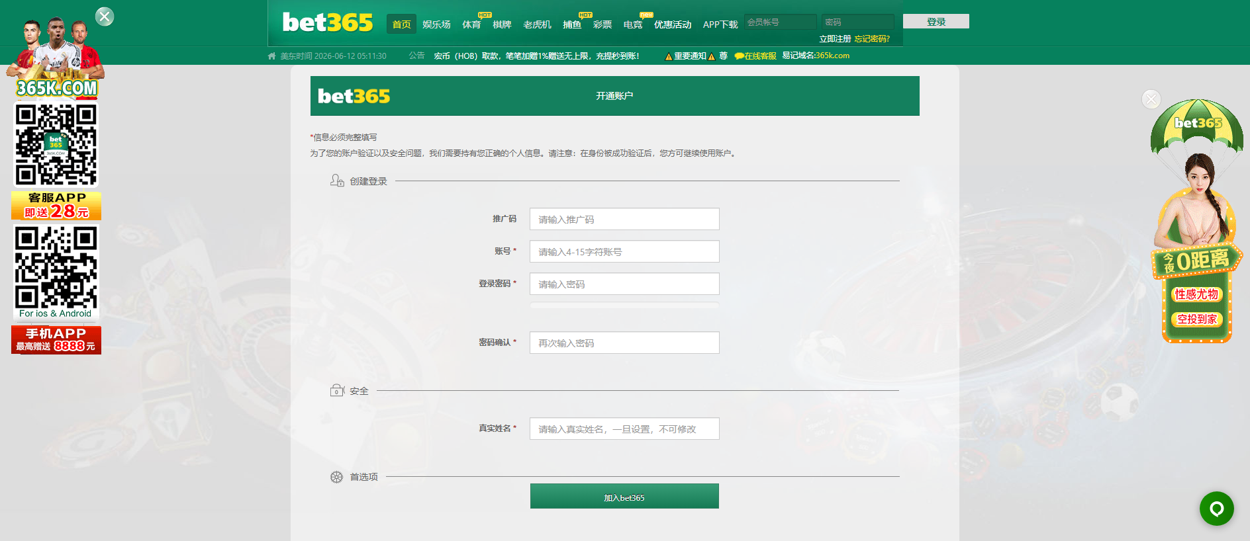Click the 开通账户 heading text

[x=614, y=96]
